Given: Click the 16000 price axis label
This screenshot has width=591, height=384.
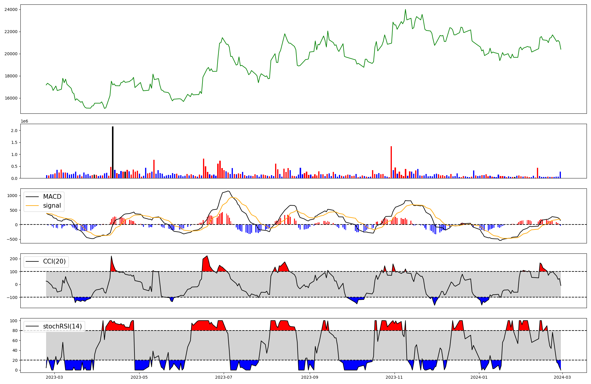Looking at the screenshot, I should point(11,98).
